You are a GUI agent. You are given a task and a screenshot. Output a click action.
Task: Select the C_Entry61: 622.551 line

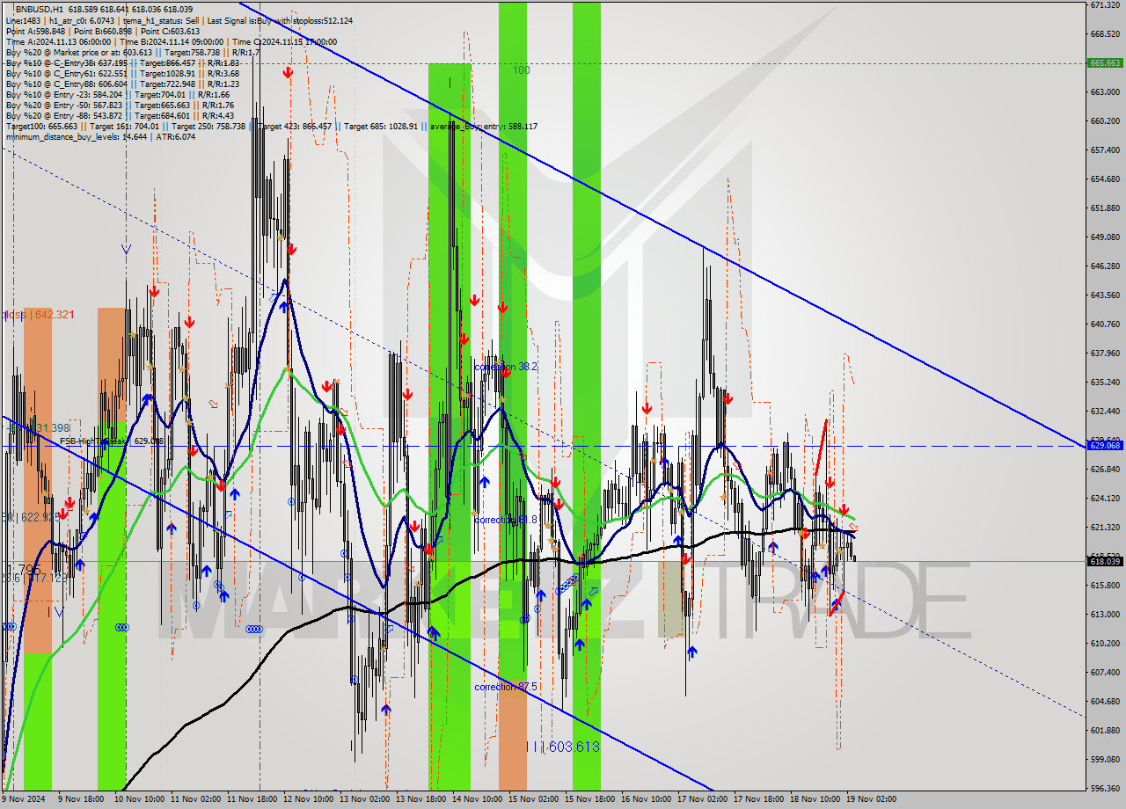coord(121,73)
